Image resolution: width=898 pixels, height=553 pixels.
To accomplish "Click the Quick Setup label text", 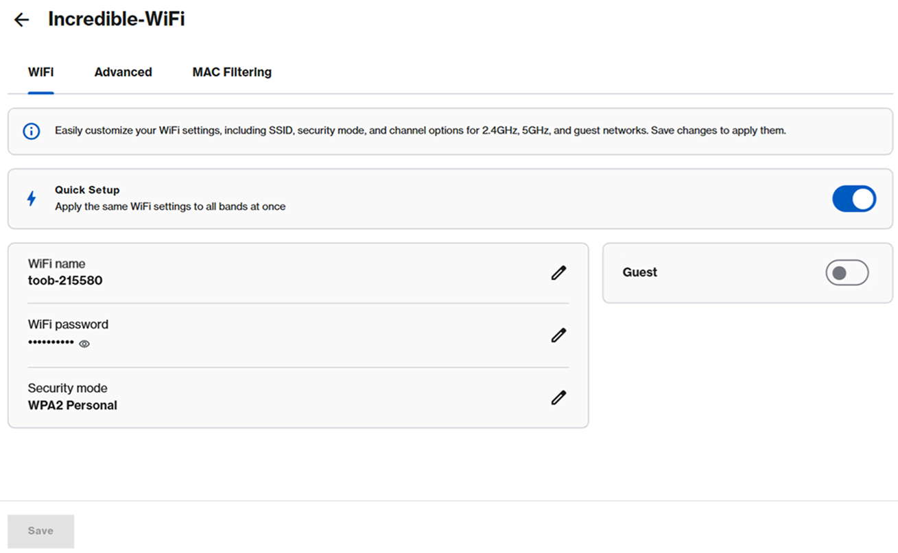I will pyautogui.click(x=87, y=190).
